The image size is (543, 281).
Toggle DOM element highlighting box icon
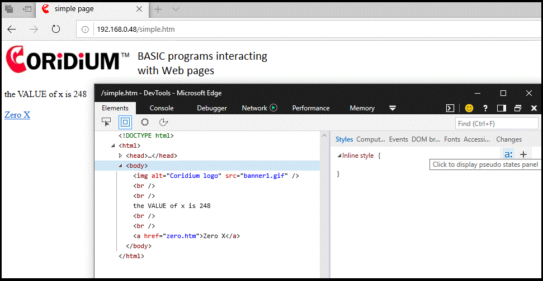point(125,122)
